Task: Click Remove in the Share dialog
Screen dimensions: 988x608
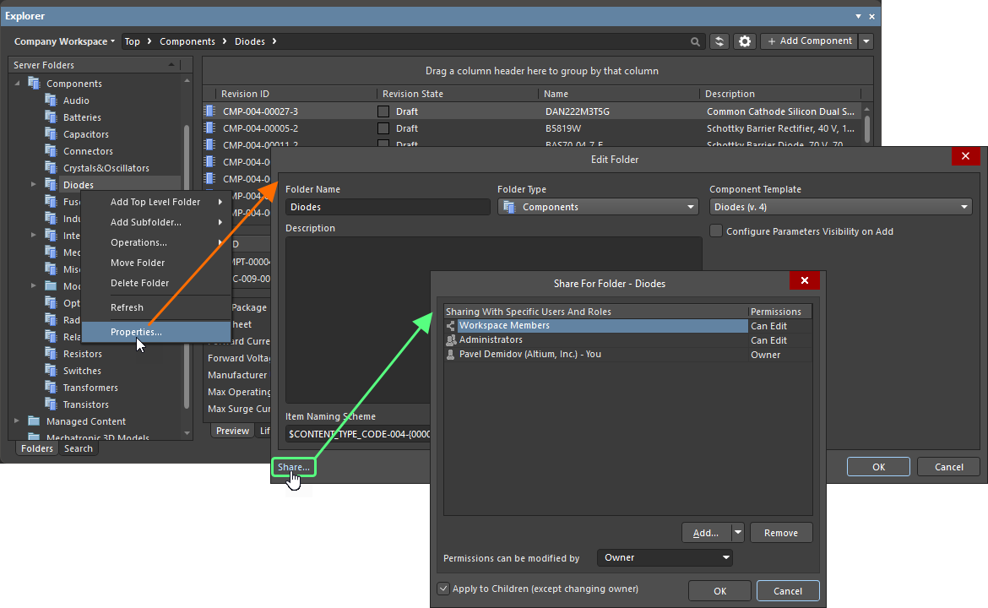Action: pos(781,533)
